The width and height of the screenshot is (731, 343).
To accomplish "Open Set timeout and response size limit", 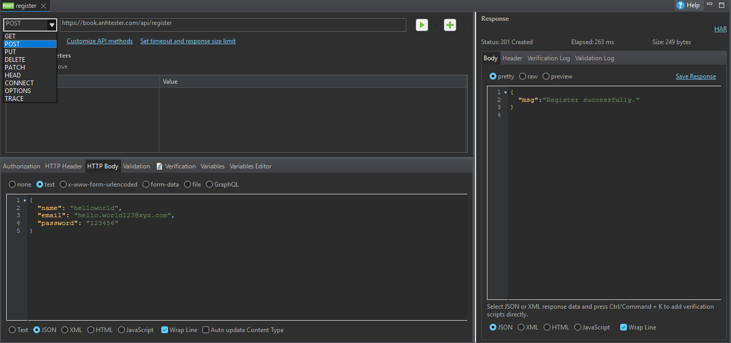I will 188,41.
